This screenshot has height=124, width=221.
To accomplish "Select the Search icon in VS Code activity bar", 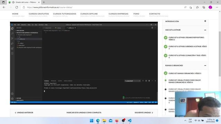I will [x=12, y=33].
